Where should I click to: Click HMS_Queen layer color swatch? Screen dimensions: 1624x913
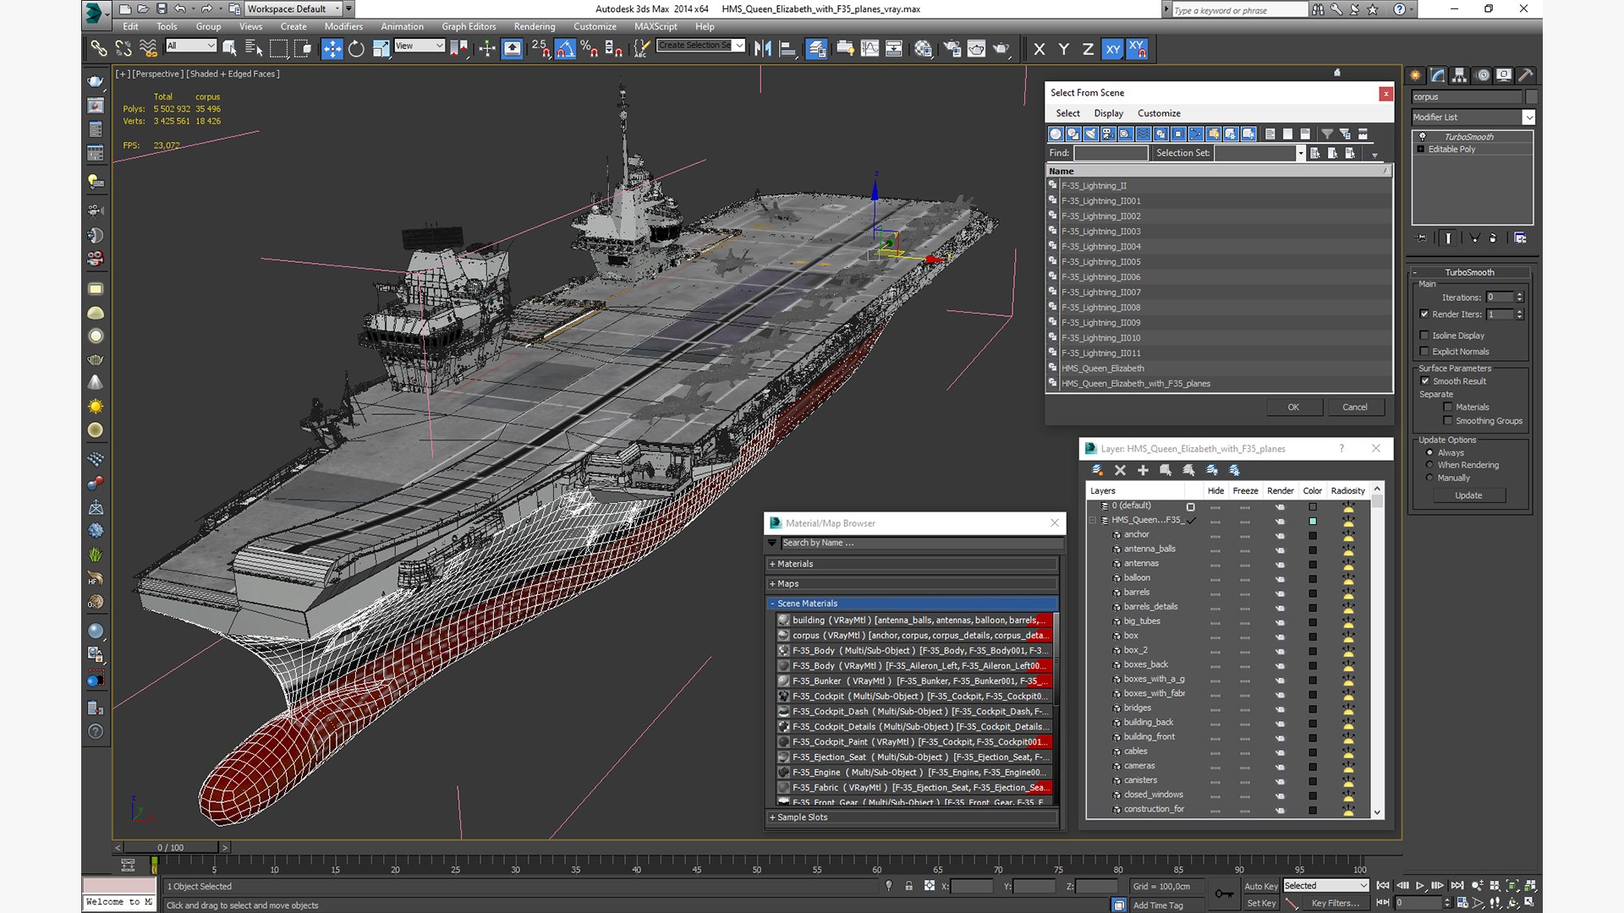[1313, 521]
